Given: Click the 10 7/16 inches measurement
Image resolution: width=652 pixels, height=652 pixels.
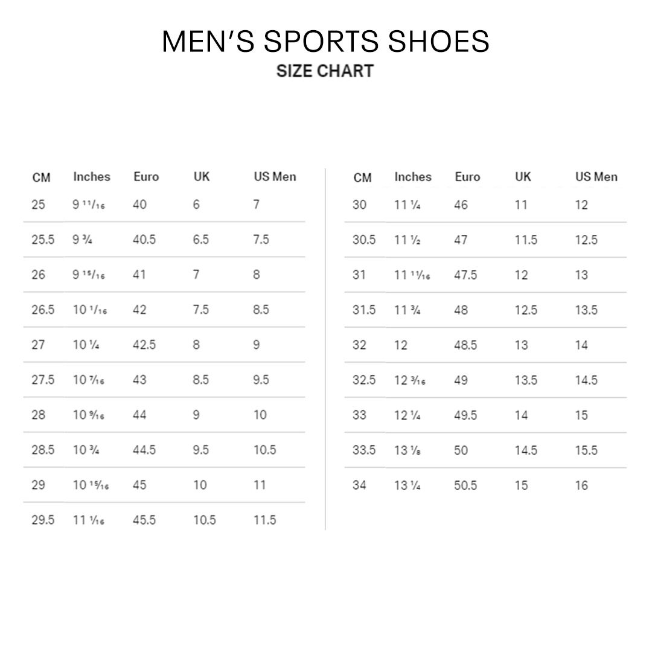Looking at the screenshot, I should point(89,380).
